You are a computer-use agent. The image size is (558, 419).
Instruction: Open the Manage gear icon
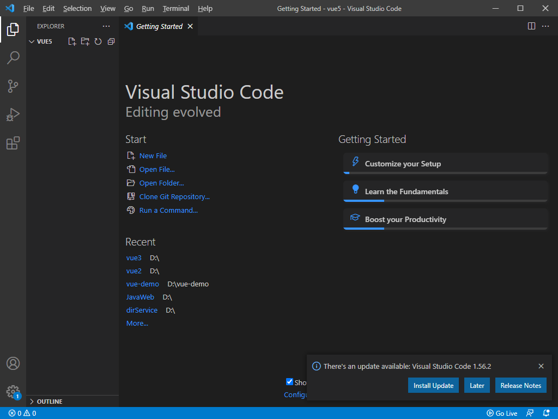pyautogui.click(x=13, y=392)
